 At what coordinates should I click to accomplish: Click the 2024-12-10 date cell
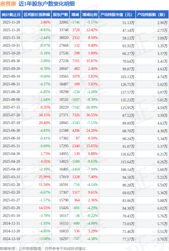click(x=11, y=239)
